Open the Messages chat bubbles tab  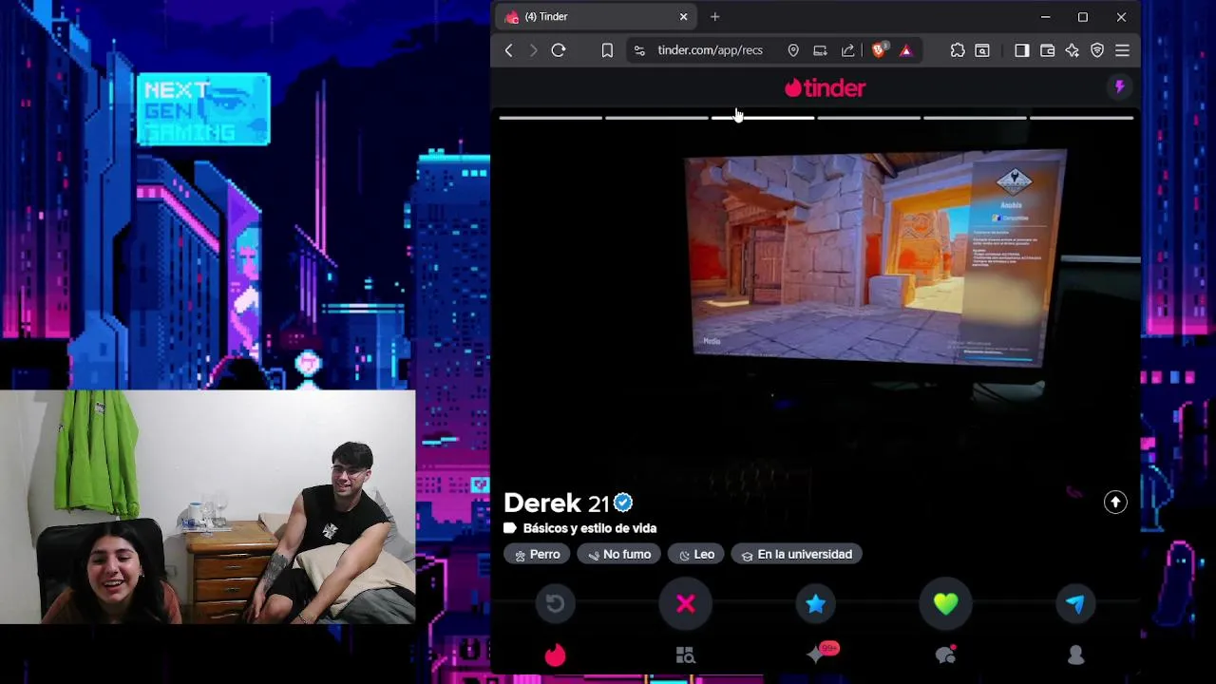[945, 655]
